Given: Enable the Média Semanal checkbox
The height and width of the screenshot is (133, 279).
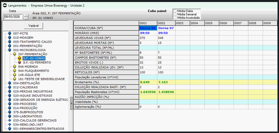Looking at the screenshot, I should 175,14.
